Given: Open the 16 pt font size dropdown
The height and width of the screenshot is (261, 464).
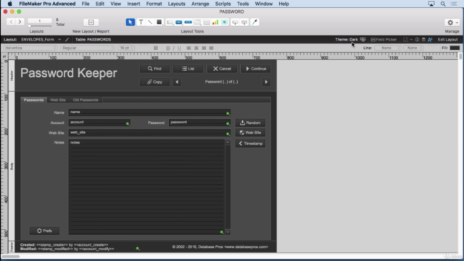Looking at the screenshot, I should coord(126,48).
